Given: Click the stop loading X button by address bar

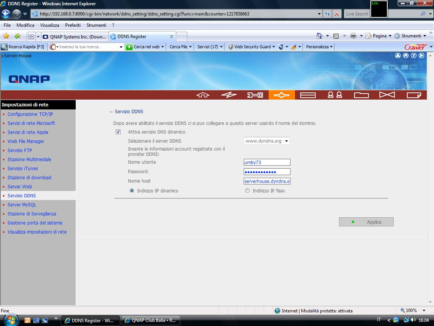Looking at the screenshot, I should click(337, 14).
